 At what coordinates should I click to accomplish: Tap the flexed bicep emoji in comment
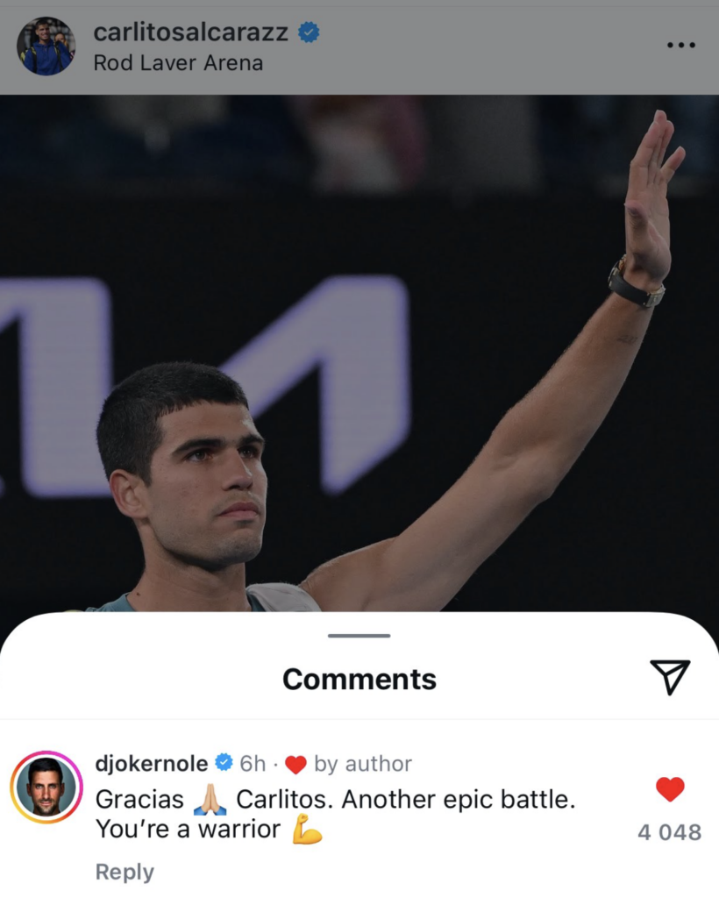307,830
